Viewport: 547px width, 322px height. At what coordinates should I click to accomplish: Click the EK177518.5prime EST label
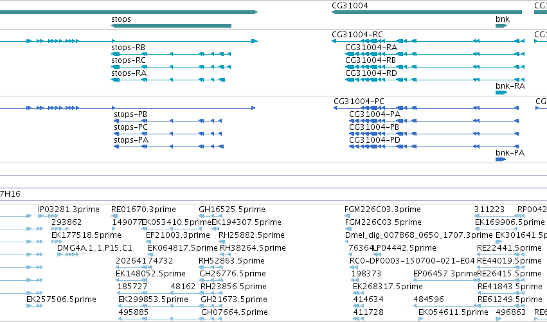pos(86,235)
